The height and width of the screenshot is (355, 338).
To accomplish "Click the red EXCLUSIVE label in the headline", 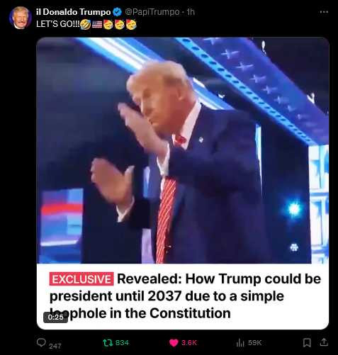I will click(x=81, y=279).
